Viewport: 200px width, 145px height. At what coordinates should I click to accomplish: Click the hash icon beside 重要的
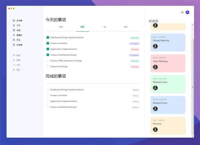(x=14, y=35)
